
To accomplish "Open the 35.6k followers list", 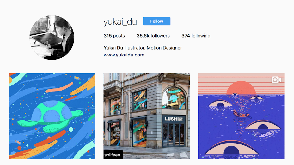I will 153,36.
